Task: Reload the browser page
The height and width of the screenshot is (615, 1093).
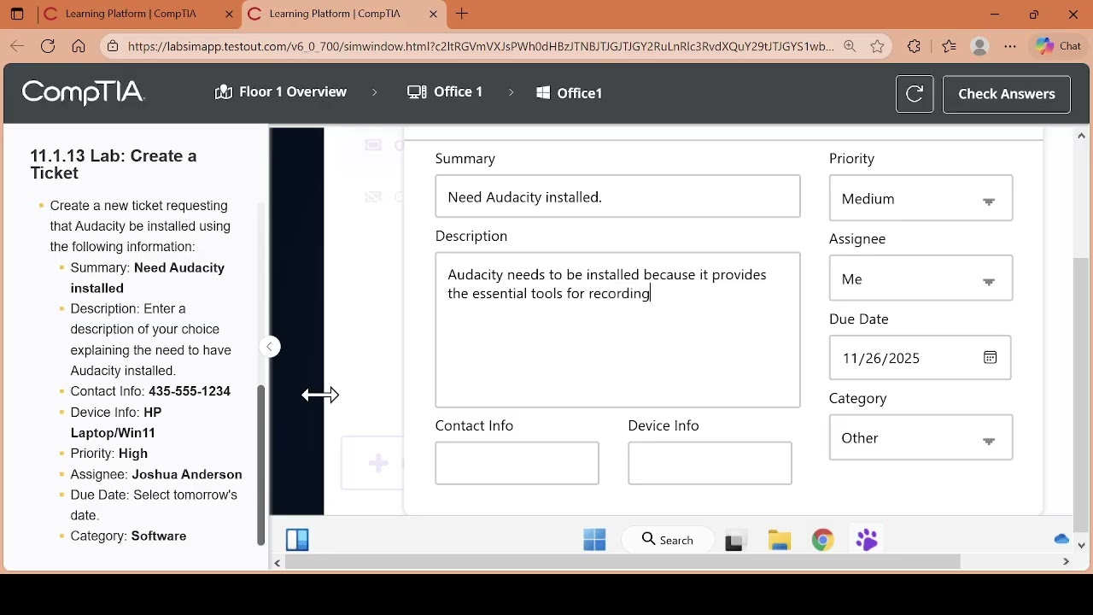Action: (48, 46)
